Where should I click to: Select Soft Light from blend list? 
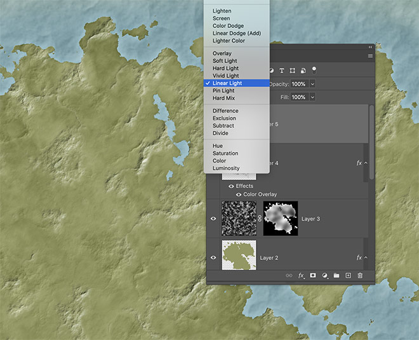point(225,61)
